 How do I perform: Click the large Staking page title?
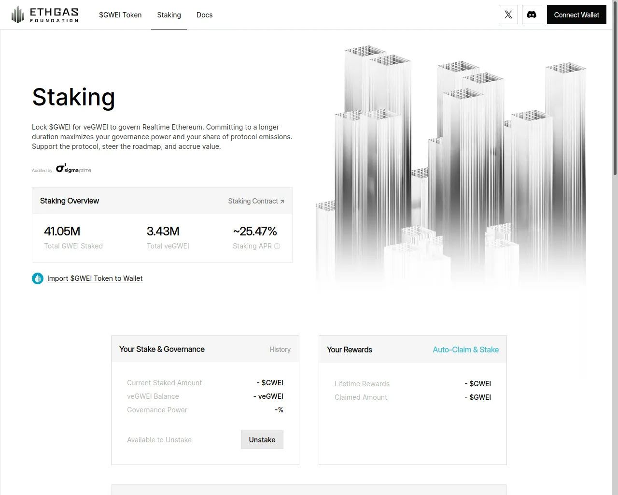click(73, 97)
